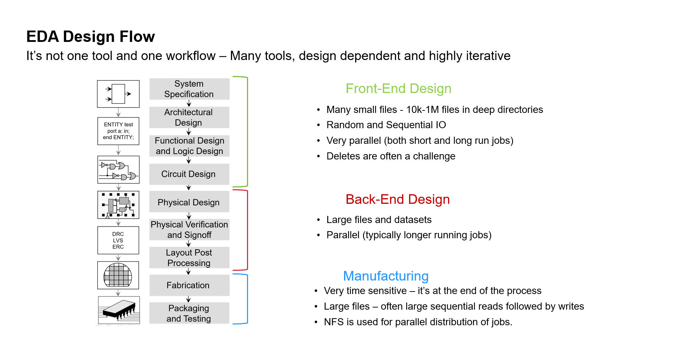Click the block diagram icon with arrows
This screenshot has width=682, height=359.
118,94
